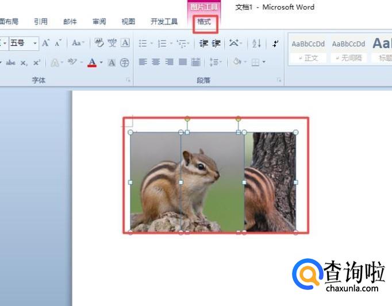Click the Phonetic Guide icon

pyautogui.click(x=112, y=43)
